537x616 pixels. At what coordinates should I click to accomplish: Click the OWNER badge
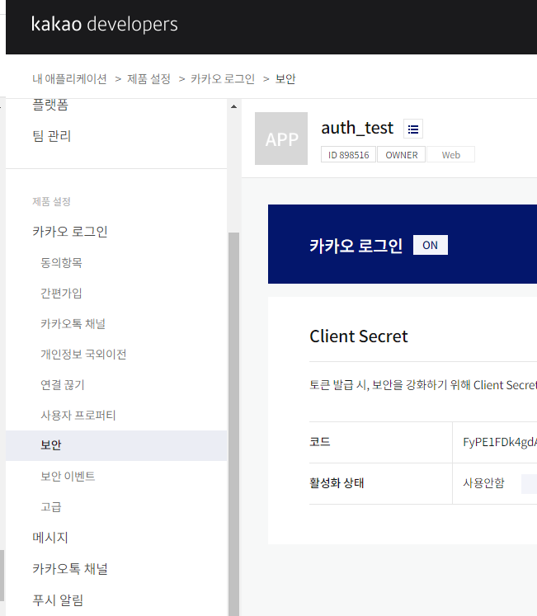[x=402, y=155]
